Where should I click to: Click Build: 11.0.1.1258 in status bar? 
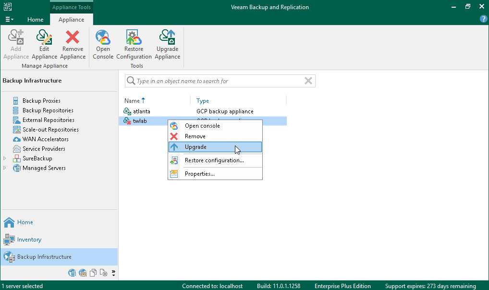(279, 286)
